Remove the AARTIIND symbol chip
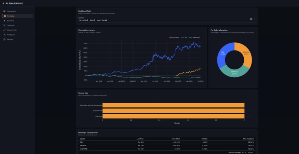This screenshot has width=299, height=154. pyautogui.click(x=106, y=20)
